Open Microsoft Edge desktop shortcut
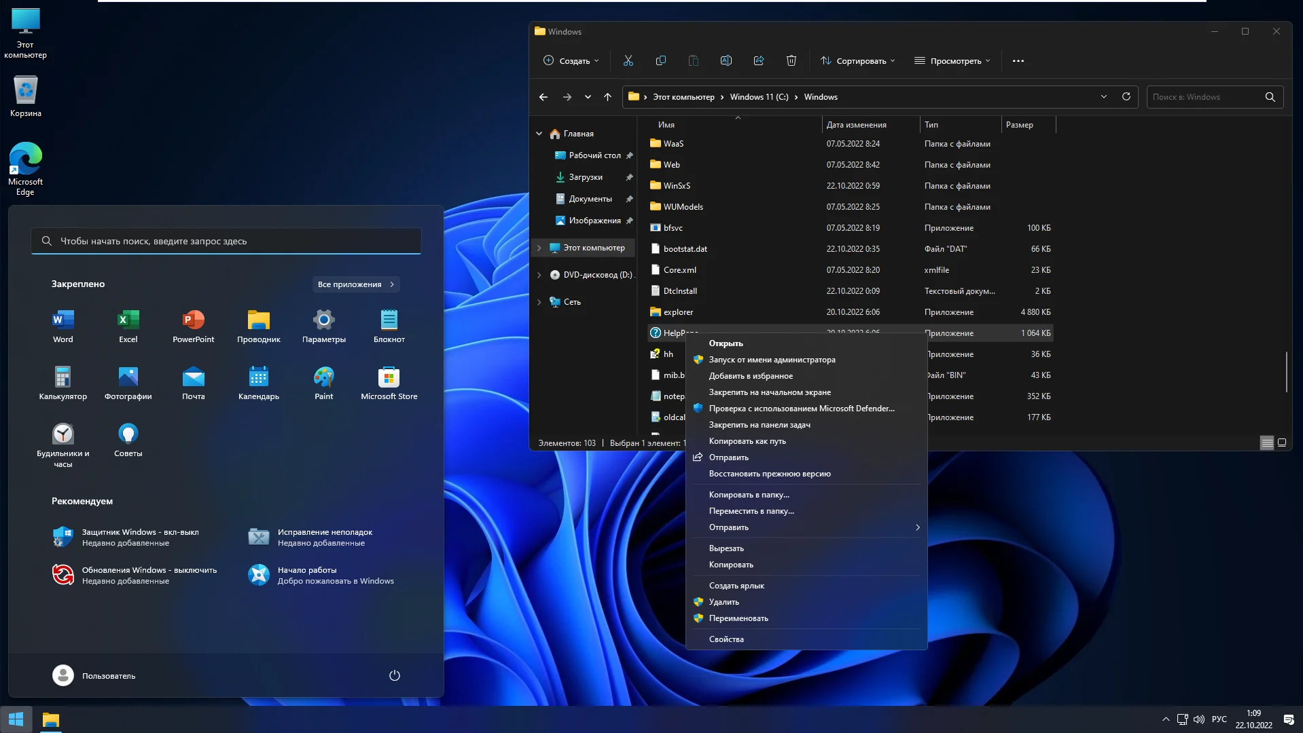Screen dimensions: 1303x733 pyautogui.click(x=25, y=168)
